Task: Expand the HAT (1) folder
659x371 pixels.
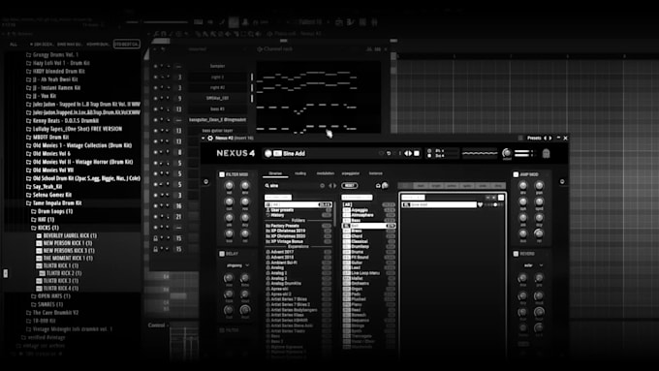Action: point(43,219)
